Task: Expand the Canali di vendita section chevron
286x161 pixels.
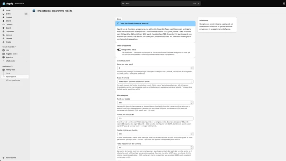Action: point(15,47)
